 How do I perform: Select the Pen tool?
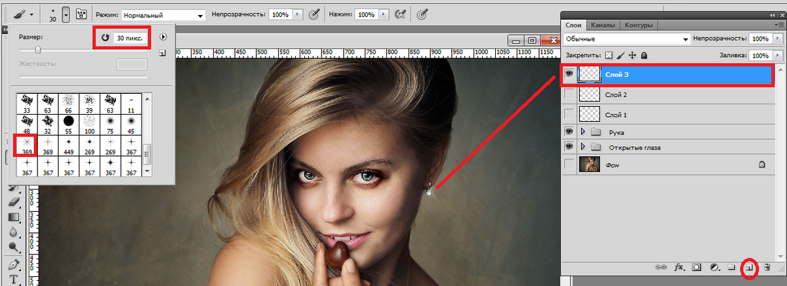(14, 266)
